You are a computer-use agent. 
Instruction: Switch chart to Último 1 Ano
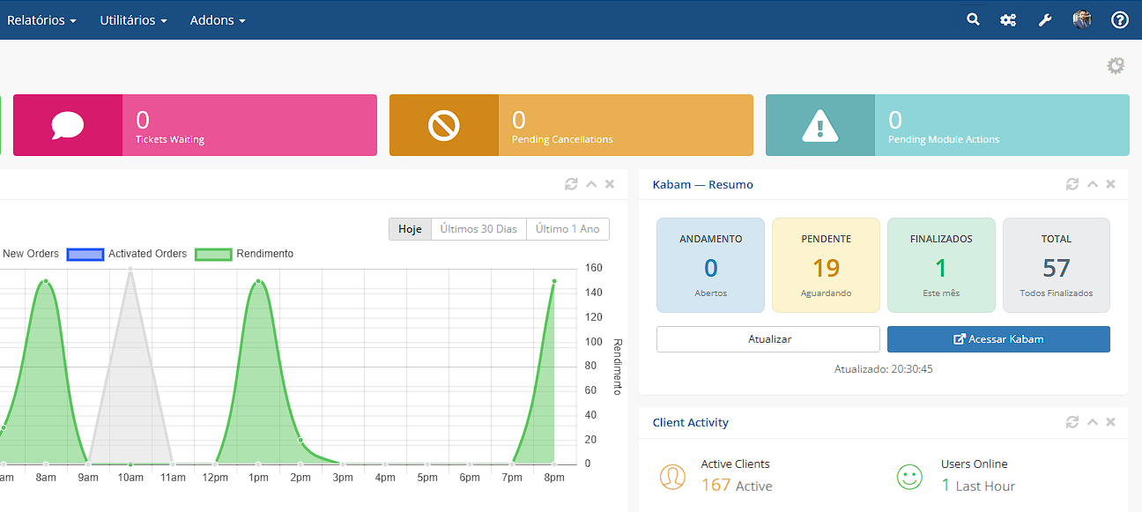point(567,229)
